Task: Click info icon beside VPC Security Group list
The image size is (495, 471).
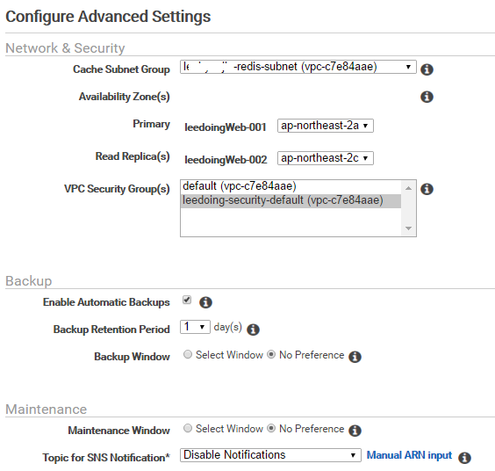Action: 427,189
